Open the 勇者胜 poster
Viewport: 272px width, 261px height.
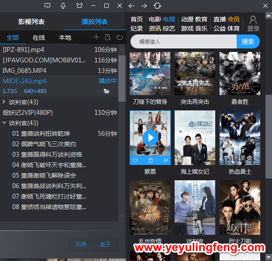pyautogui.click(x=240, y=73)
